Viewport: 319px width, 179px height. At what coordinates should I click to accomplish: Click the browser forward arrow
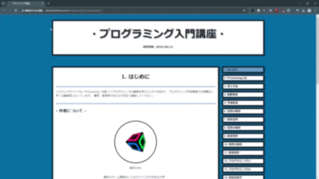point(10,11)
